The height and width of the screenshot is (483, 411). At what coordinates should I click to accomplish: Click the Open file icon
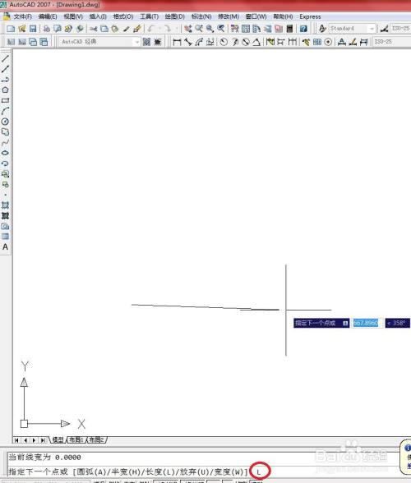22,29
